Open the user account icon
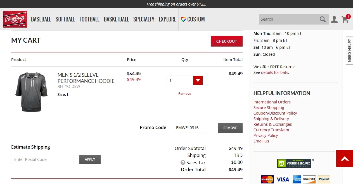This screenshot has height=184, width=353. tap(334, 19)
